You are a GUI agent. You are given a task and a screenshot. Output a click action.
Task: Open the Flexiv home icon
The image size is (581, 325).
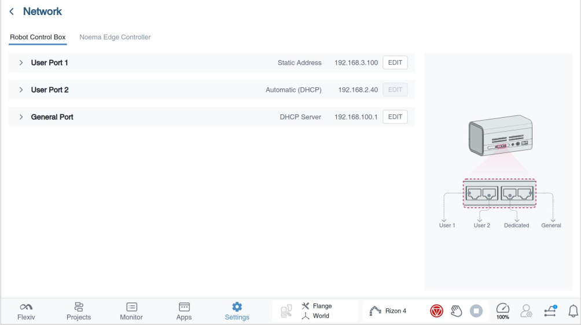pyautogui.click(x=26, y=311)
